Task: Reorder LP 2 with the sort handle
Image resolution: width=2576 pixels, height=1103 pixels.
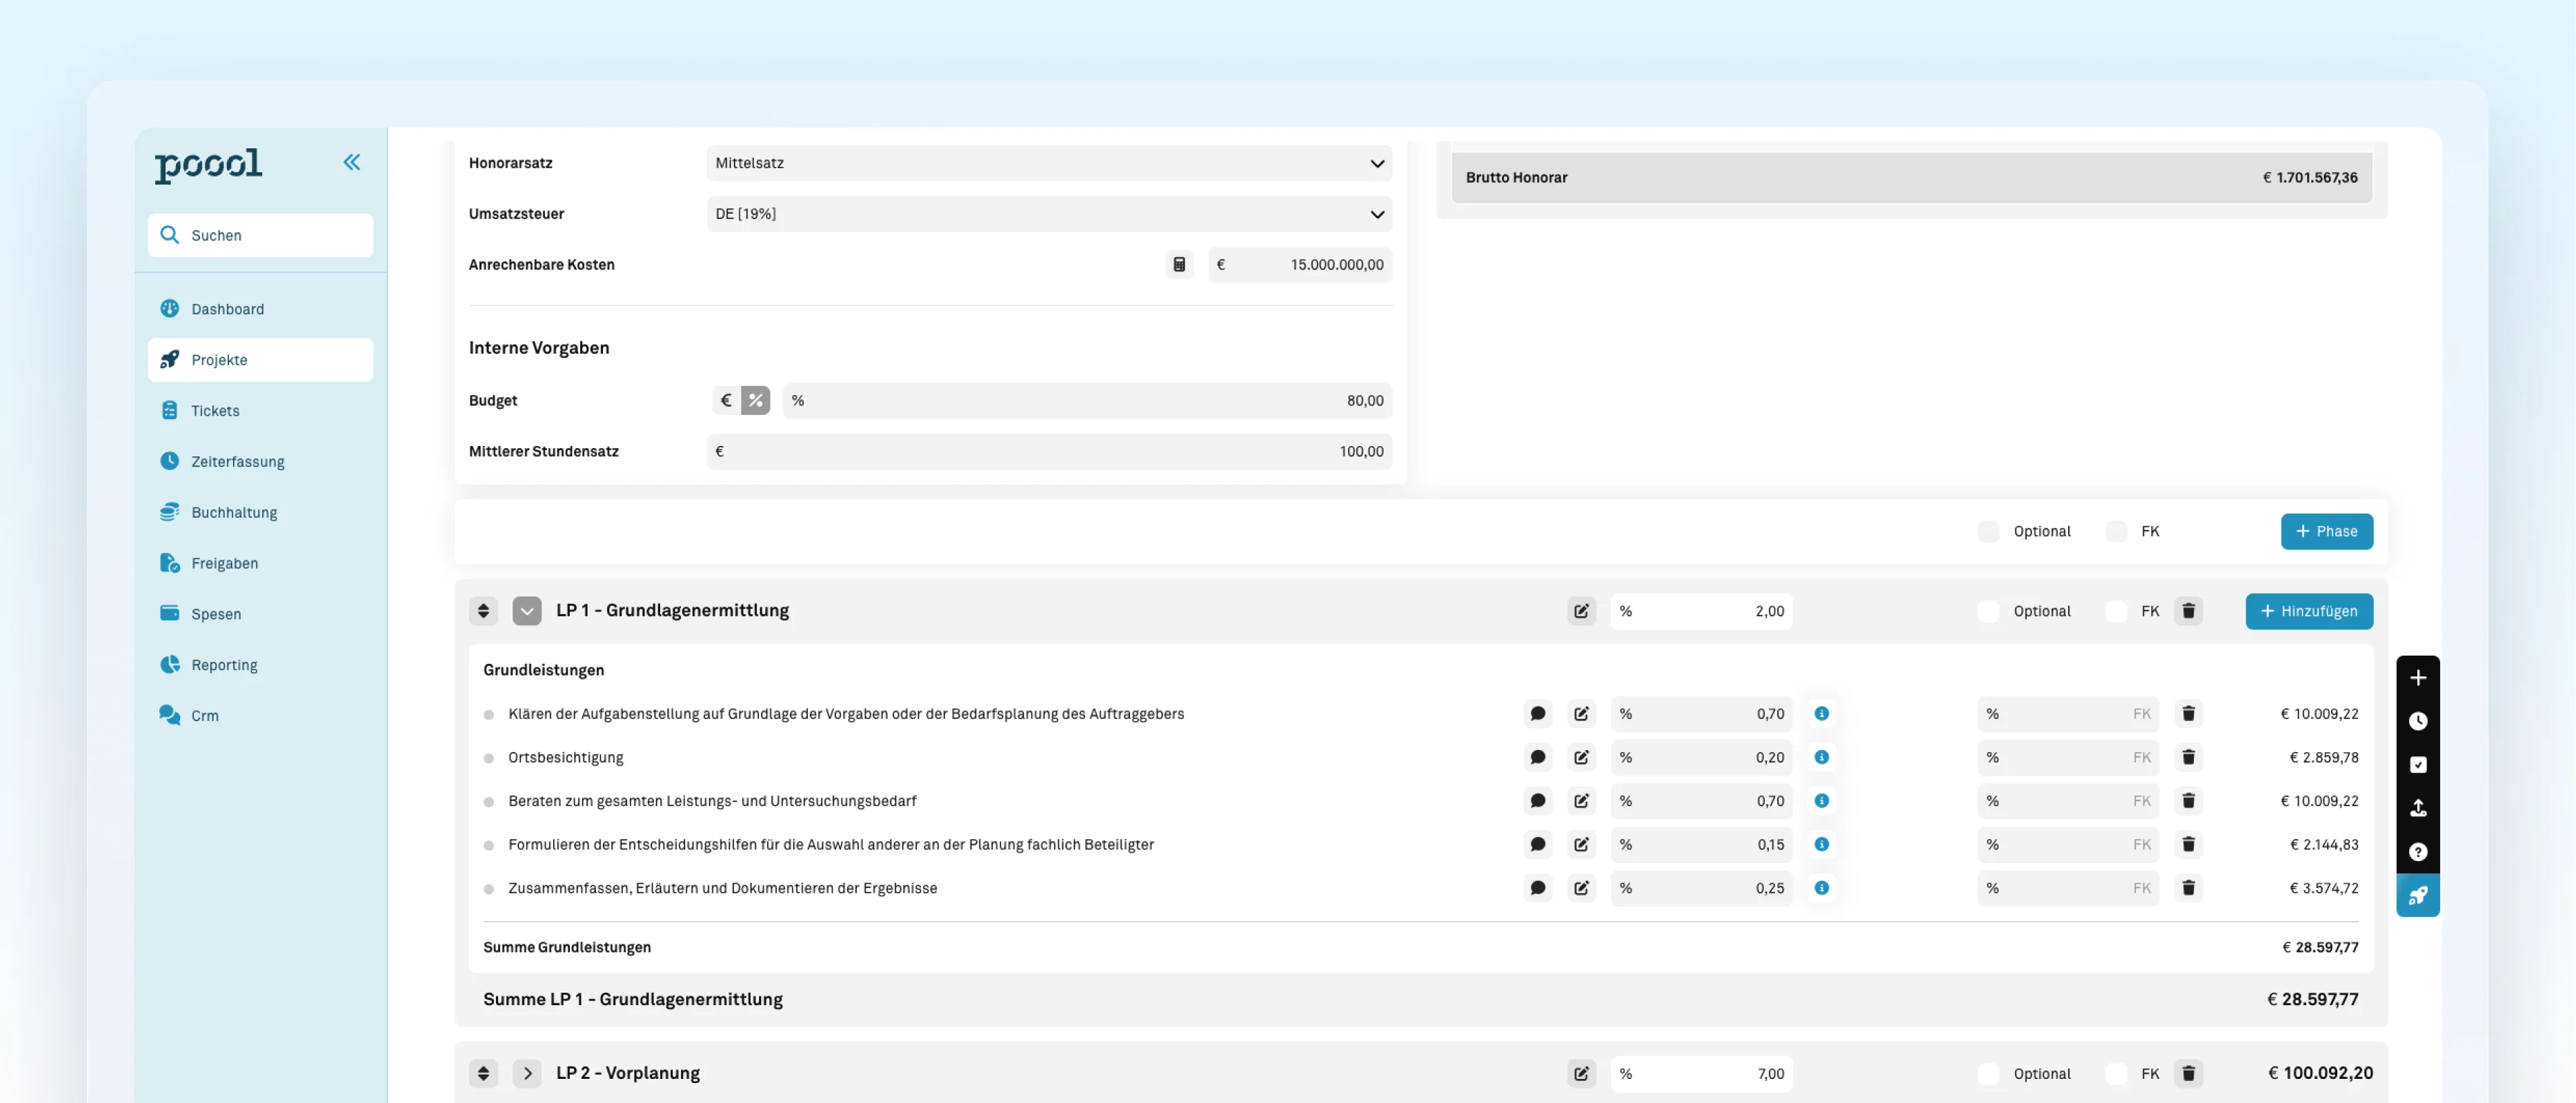Action: [x=483, y=1073]
